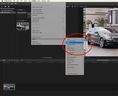Open the Mark menu
The height and width of the screenshot is (96, 118).
tap(26, 1)
